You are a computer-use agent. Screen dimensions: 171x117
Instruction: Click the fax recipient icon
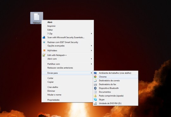pos(95,84)
